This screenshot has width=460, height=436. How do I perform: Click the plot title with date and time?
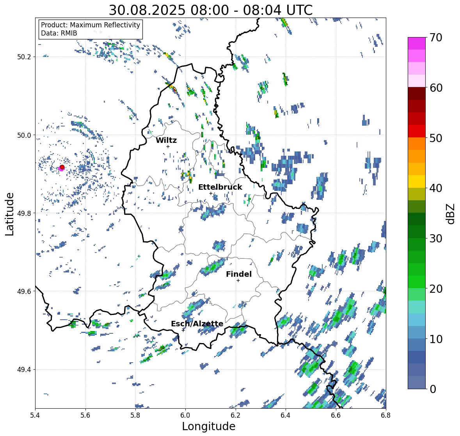click(211, 10)
